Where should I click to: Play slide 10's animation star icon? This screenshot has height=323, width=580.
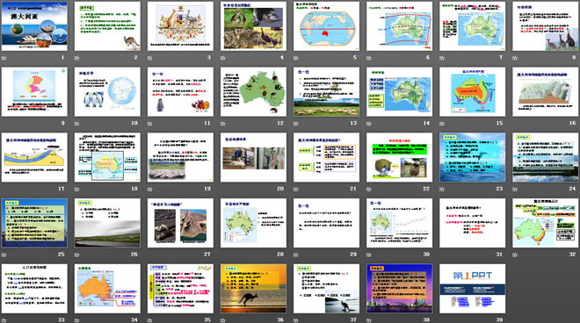coord(77,124)
